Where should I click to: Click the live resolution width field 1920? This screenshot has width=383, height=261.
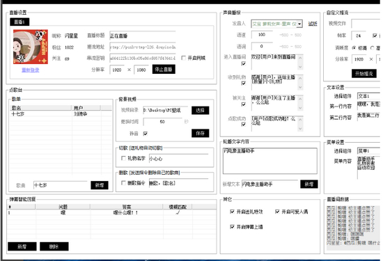[117, 70]
